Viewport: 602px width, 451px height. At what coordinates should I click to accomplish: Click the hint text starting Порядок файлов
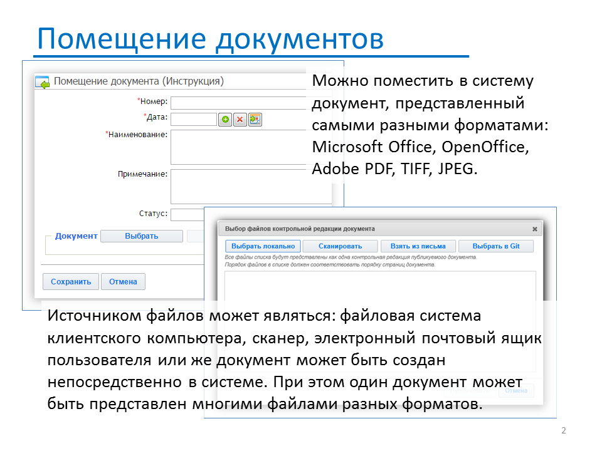pyautogui.click(x=330, y=264)
